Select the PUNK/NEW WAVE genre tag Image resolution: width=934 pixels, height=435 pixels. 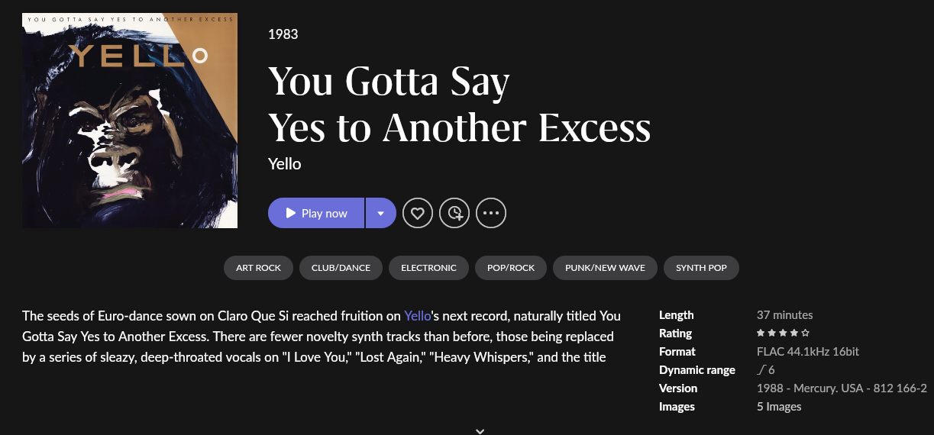pos(605,268)
